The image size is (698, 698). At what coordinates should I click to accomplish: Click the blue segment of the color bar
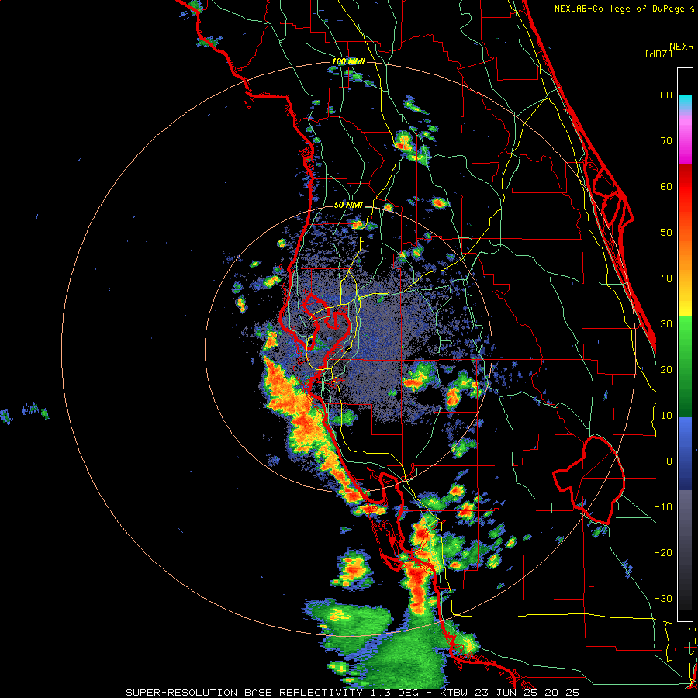click(685, 454)
